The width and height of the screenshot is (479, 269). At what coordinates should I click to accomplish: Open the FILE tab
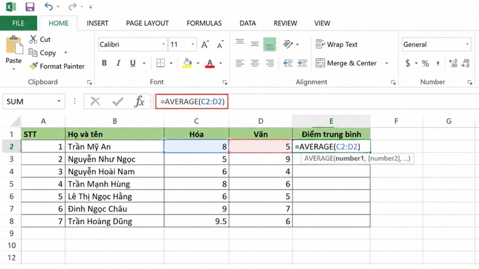(19, 23)
